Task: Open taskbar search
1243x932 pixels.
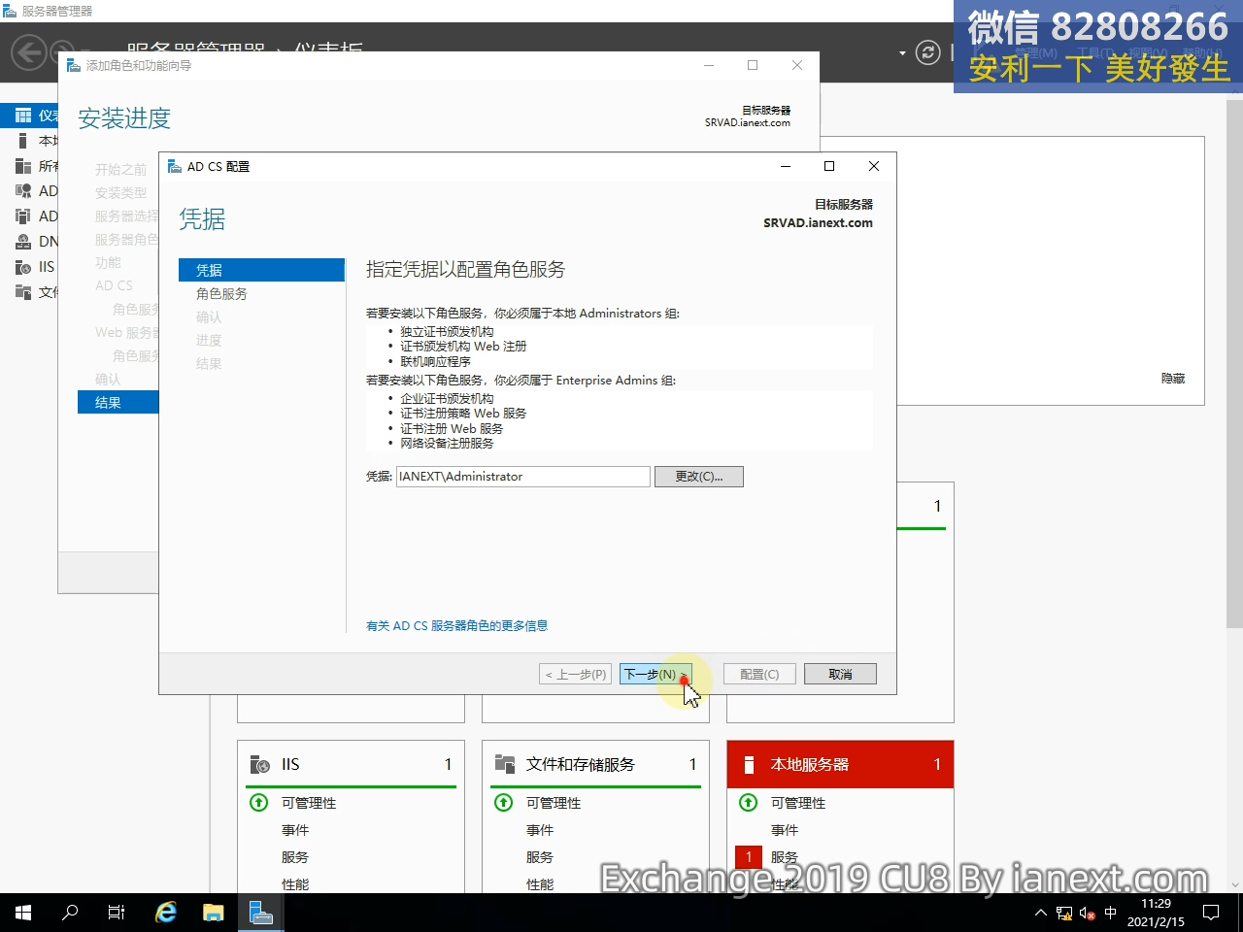Action: pyautogui.click(x=70, y=913)
